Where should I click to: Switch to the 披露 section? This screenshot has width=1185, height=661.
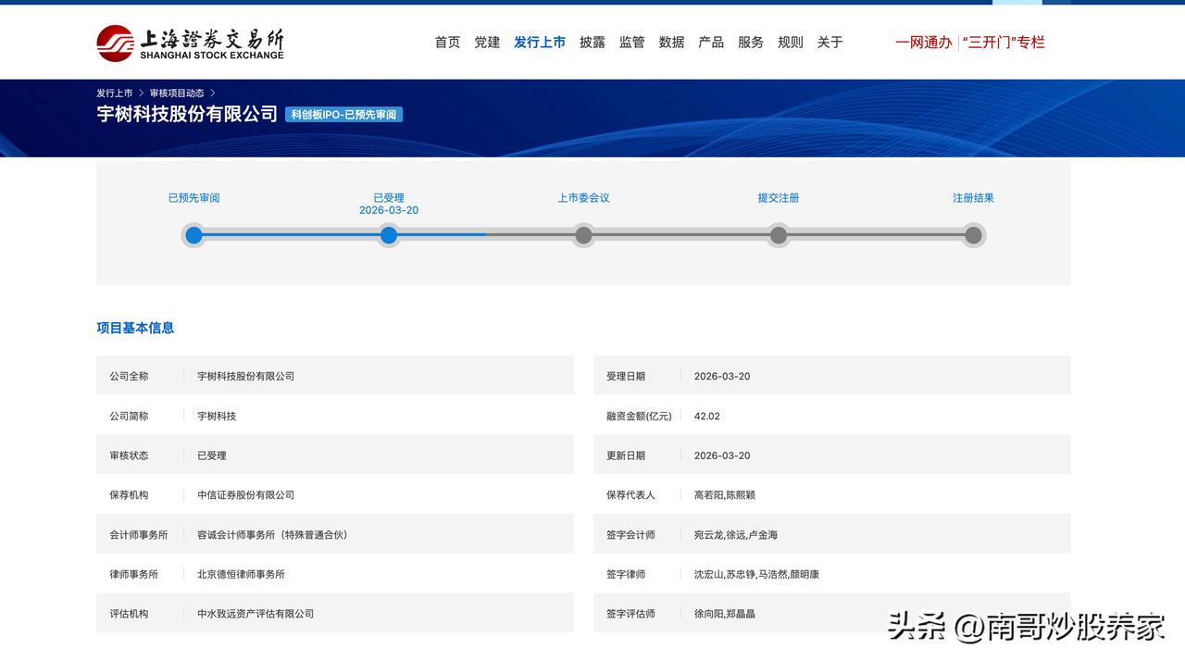592,42
